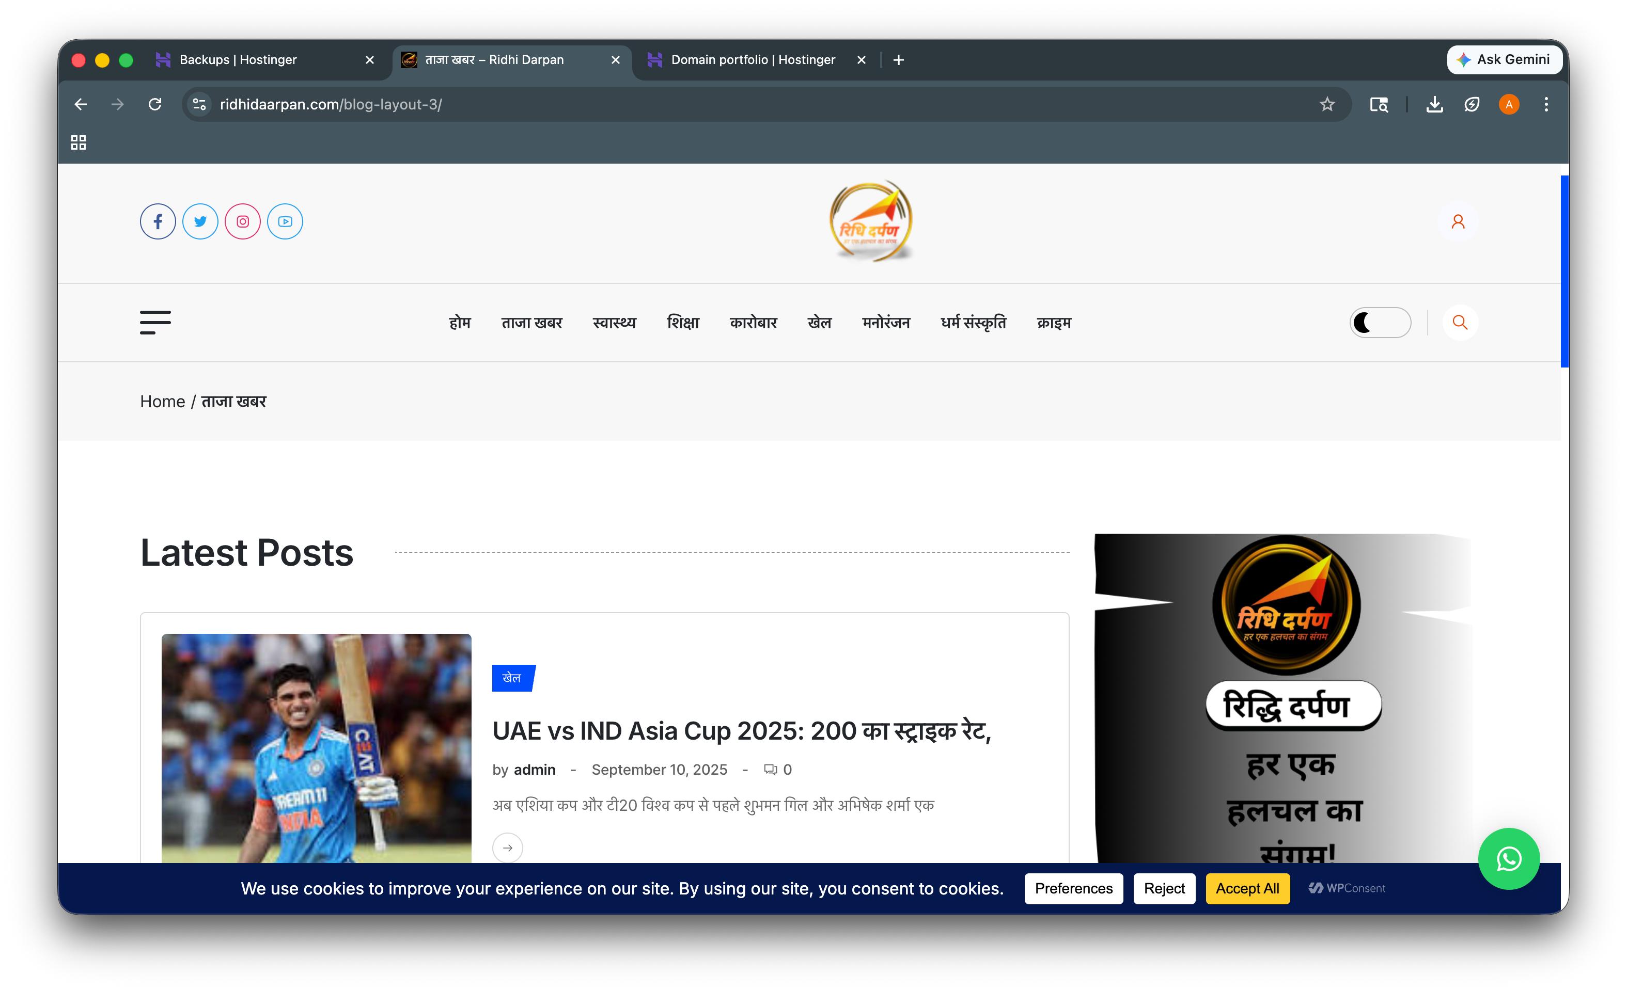The image size is (1627, 991).
Task: Click the Home breadcrumb link
Action: click(x=162, y=402)
